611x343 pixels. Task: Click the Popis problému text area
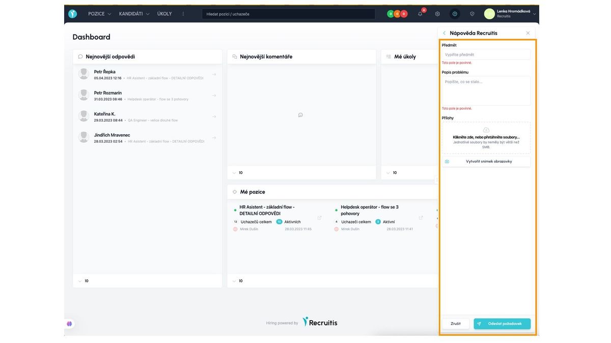pos(486,90)
